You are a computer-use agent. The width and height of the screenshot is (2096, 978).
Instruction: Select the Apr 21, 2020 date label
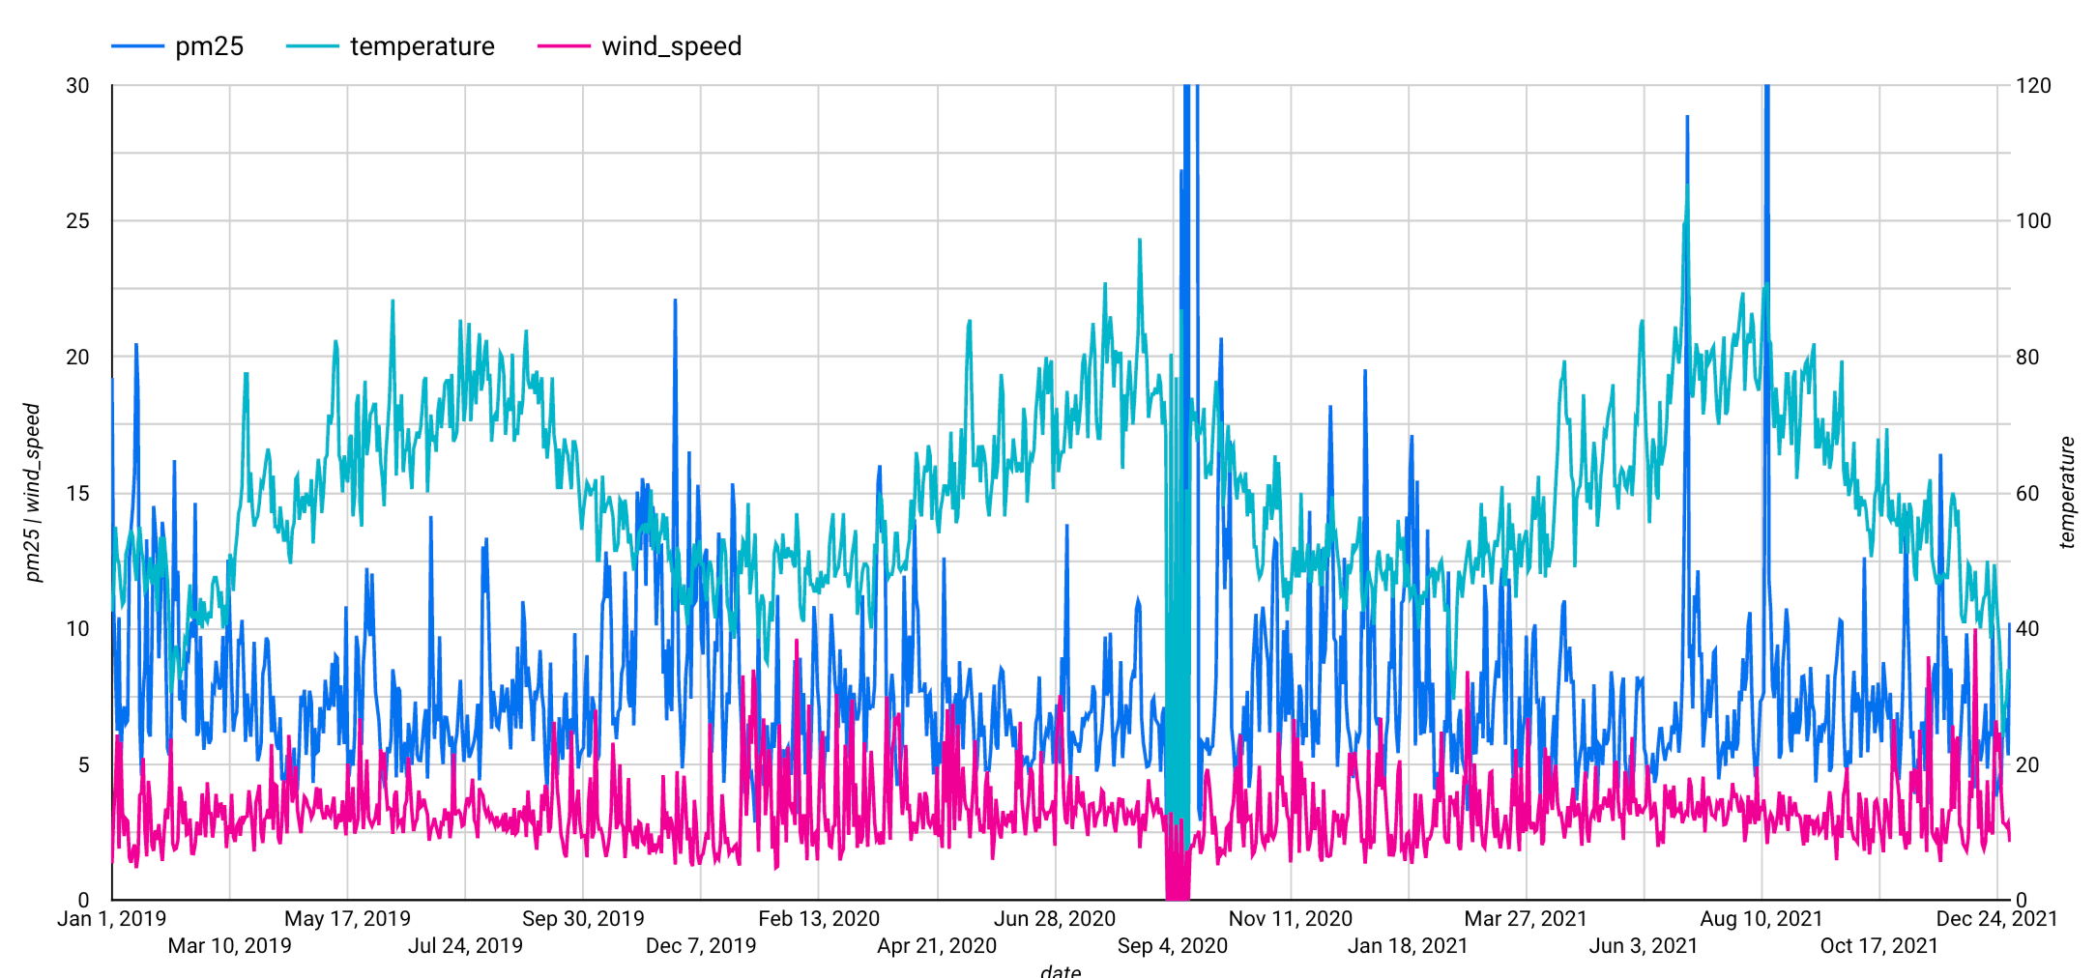click(937, 945)
